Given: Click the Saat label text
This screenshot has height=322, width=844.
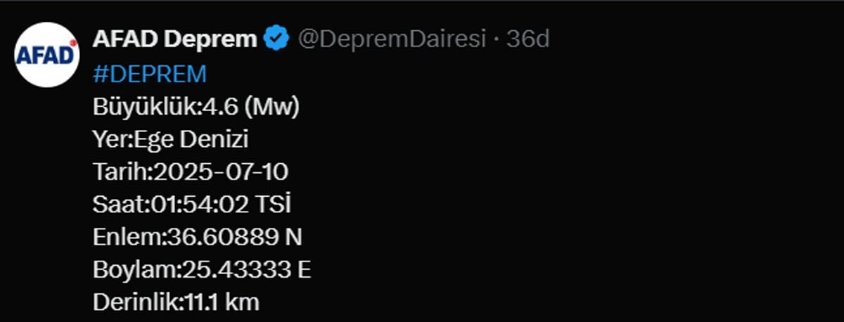Looking at the screenshot, I should (x=117, y=205).
